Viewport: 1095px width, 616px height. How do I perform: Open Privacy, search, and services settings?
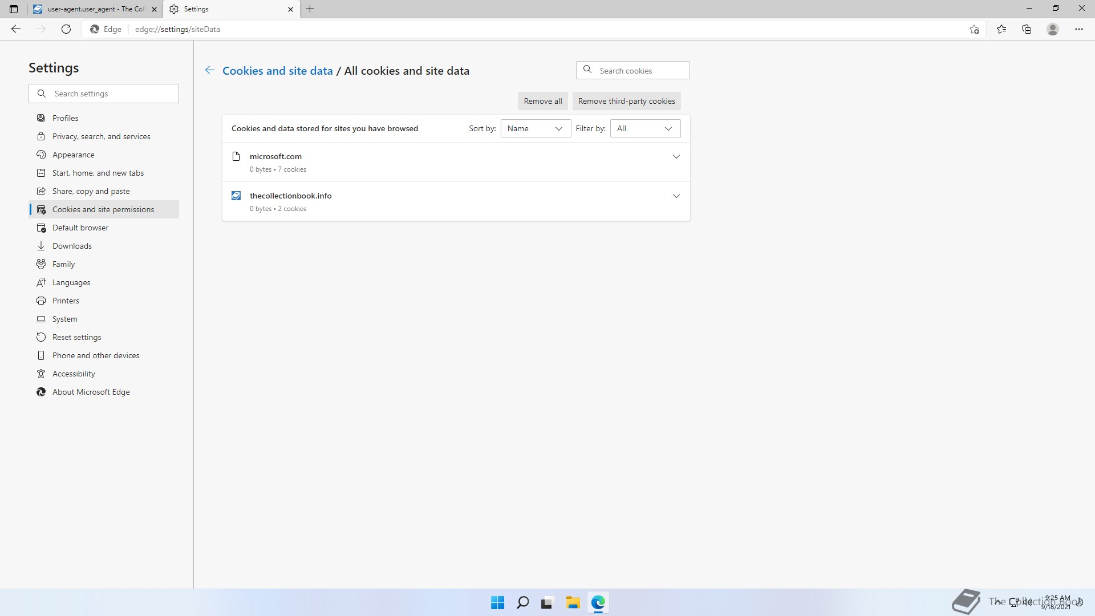point(101,136)
